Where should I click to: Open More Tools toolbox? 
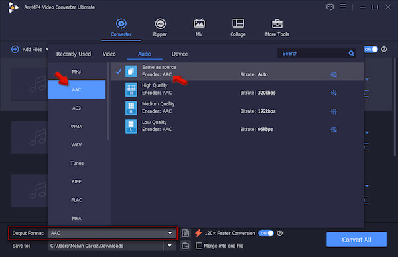click(277, 27)
